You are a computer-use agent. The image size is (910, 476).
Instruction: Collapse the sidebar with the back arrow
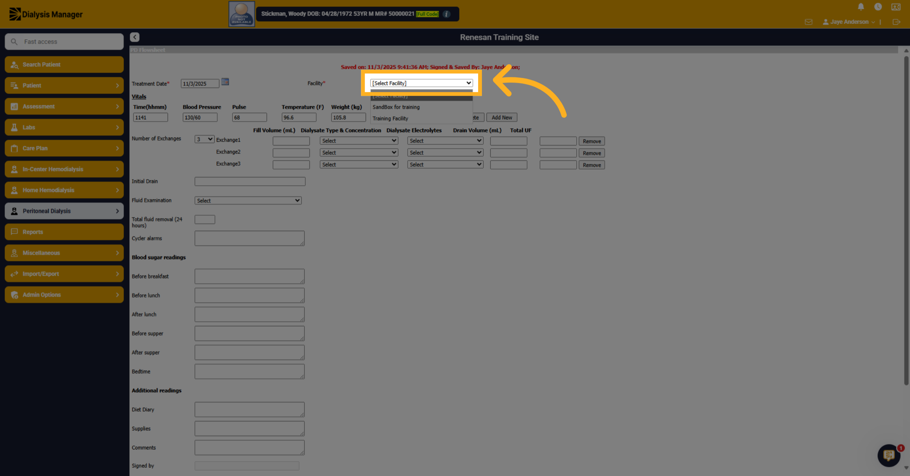[x=135, y=37]
